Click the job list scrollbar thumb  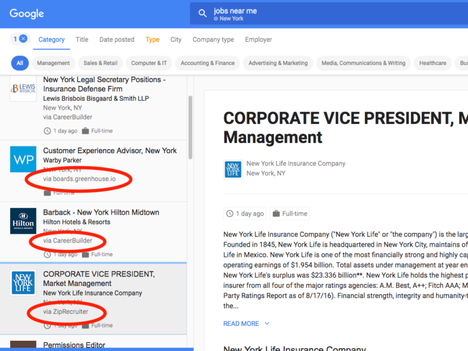click(x=190, y=128)
